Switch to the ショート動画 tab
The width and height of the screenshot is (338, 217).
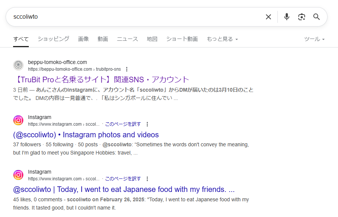point(182,39)
